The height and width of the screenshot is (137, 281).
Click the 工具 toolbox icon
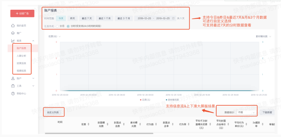[13, 86]
